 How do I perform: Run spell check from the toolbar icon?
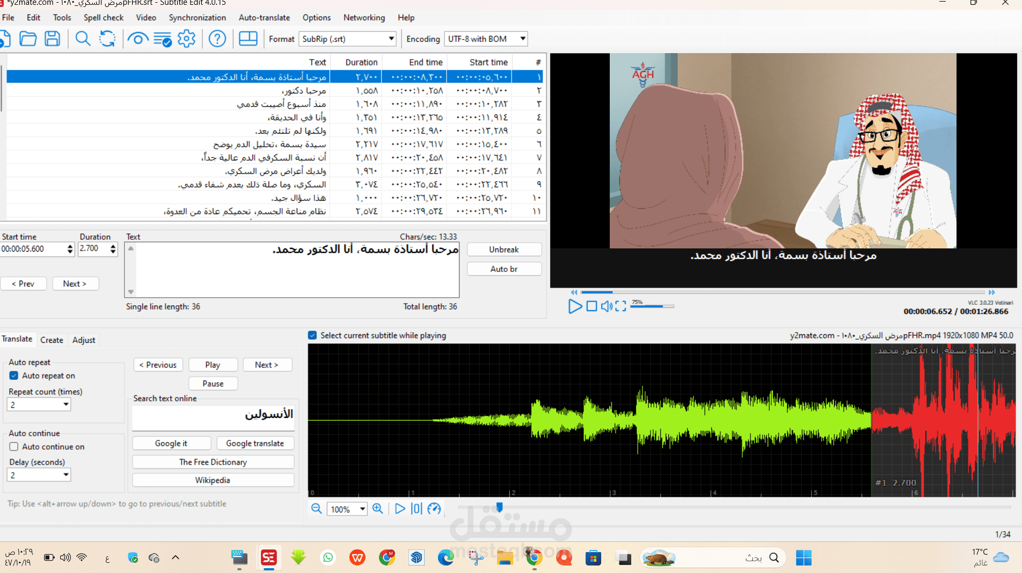click(163, 39)
